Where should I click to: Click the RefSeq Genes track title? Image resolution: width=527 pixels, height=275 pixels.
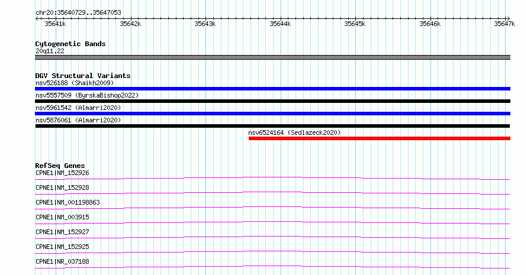click(60, 166)
